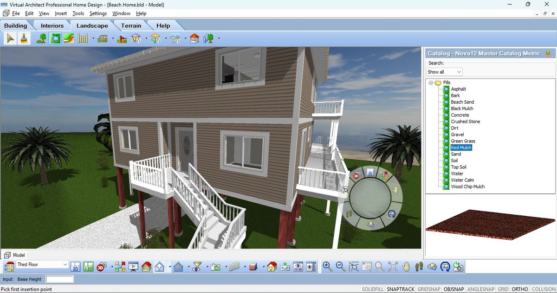The image size is (557, 293).
Task: Activate the highlighted Pond tool
Action: click(55, 38)
